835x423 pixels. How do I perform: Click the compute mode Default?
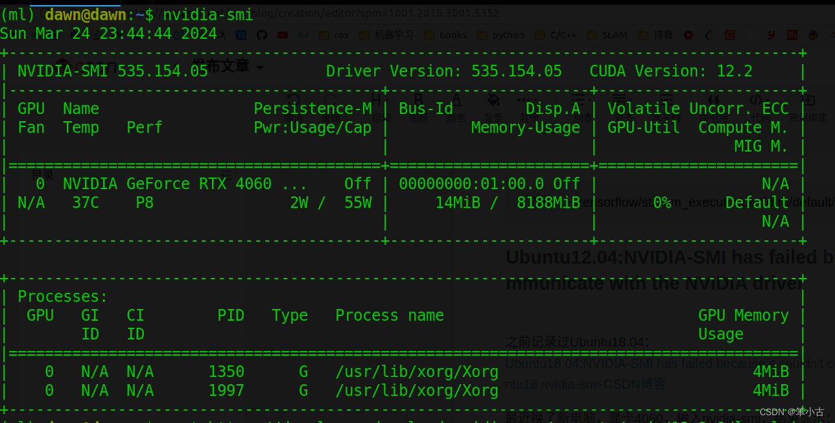pos(757,203)
